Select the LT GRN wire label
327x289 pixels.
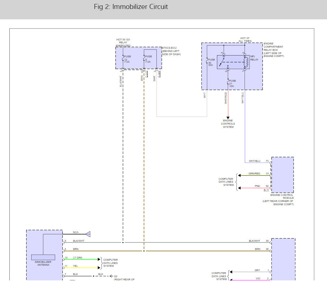[77, 258]
